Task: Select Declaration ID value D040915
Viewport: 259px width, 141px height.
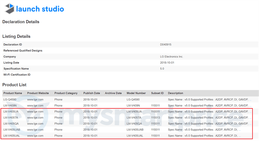Action: tap(166, 45)
